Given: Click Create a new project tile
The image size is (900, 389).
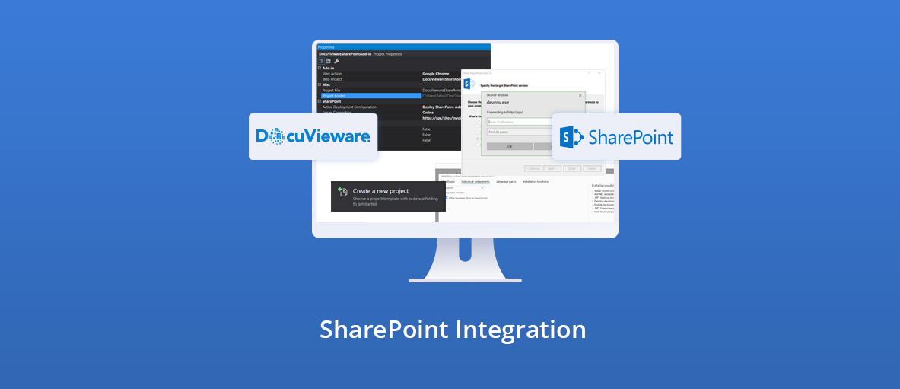Looking at the screenshot, I should pos(388,196).
